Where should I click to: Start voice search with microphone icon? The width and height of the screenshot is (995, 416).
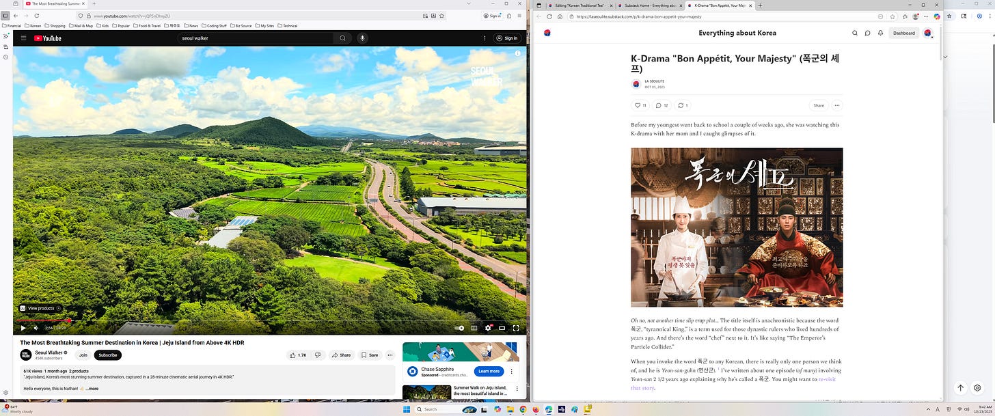pos(362,38)
